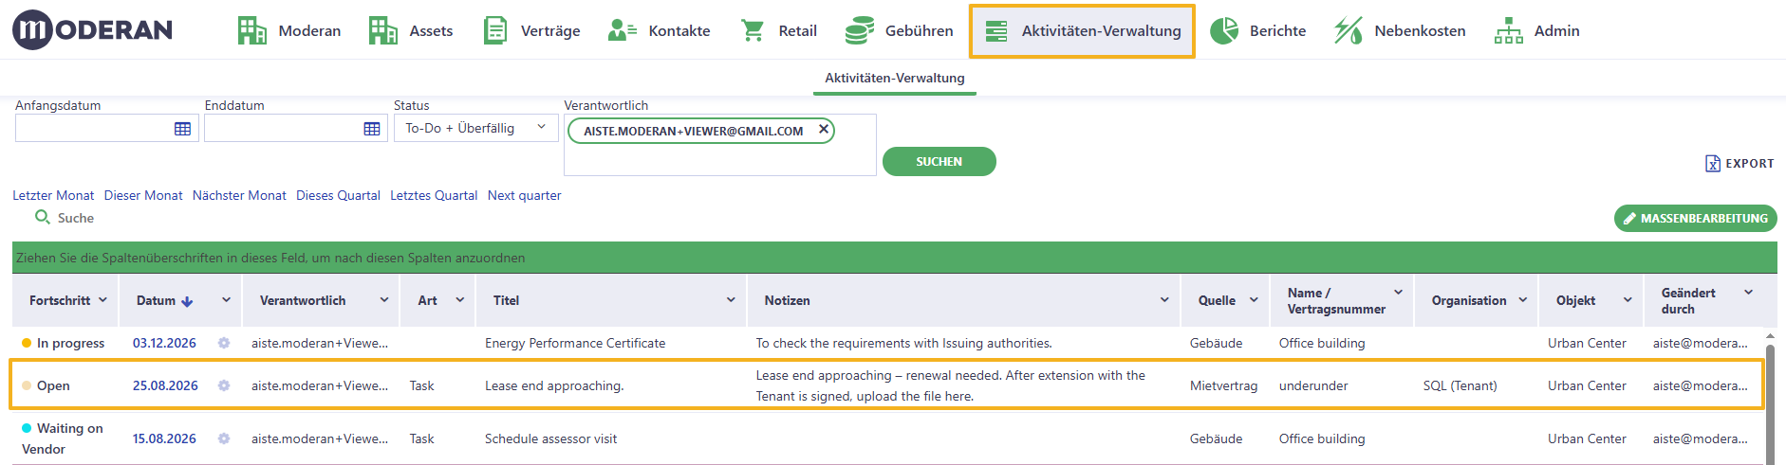This screenshot has height=465, width=1786.
Task: Open the Berichte pie chart icon
Action: pyautogui.click(x=1224, y=30)
